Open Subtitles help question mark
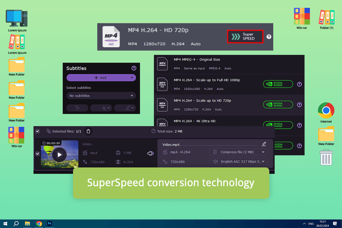The width and height of the screenshot is (342, 228). point(134,68)
